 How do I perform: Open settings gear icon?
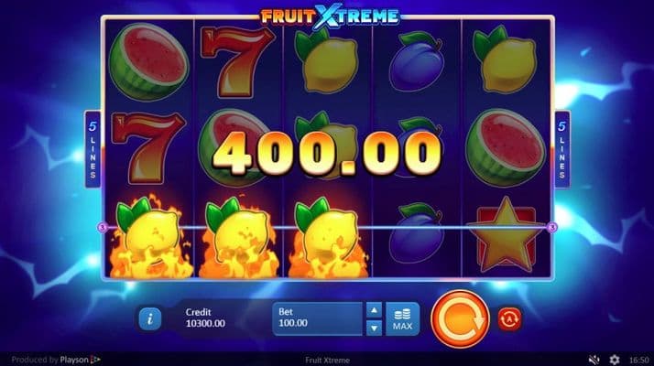(615, 360)
